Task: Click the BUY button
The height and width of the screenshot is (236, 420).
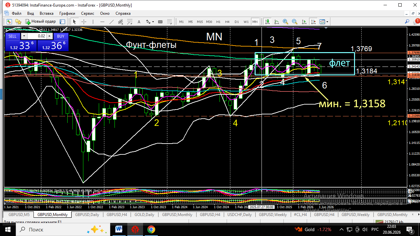Action: [x=61, y=36]
